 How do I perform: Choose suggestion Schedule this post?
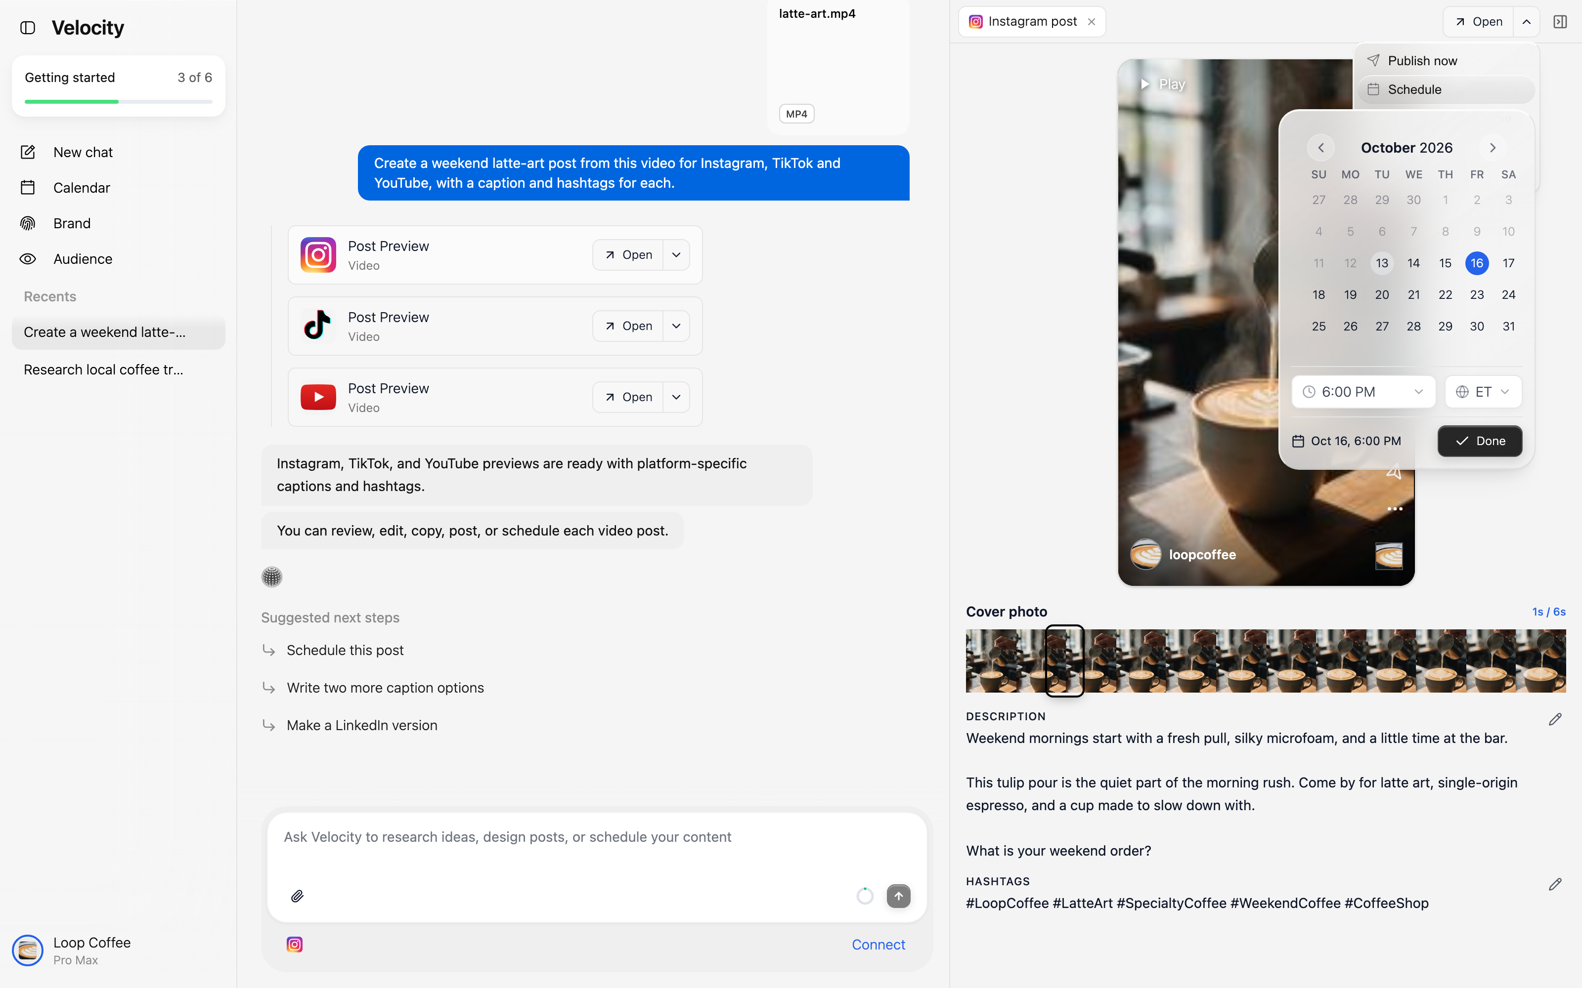pyautogui.click(x=345, y=650)
